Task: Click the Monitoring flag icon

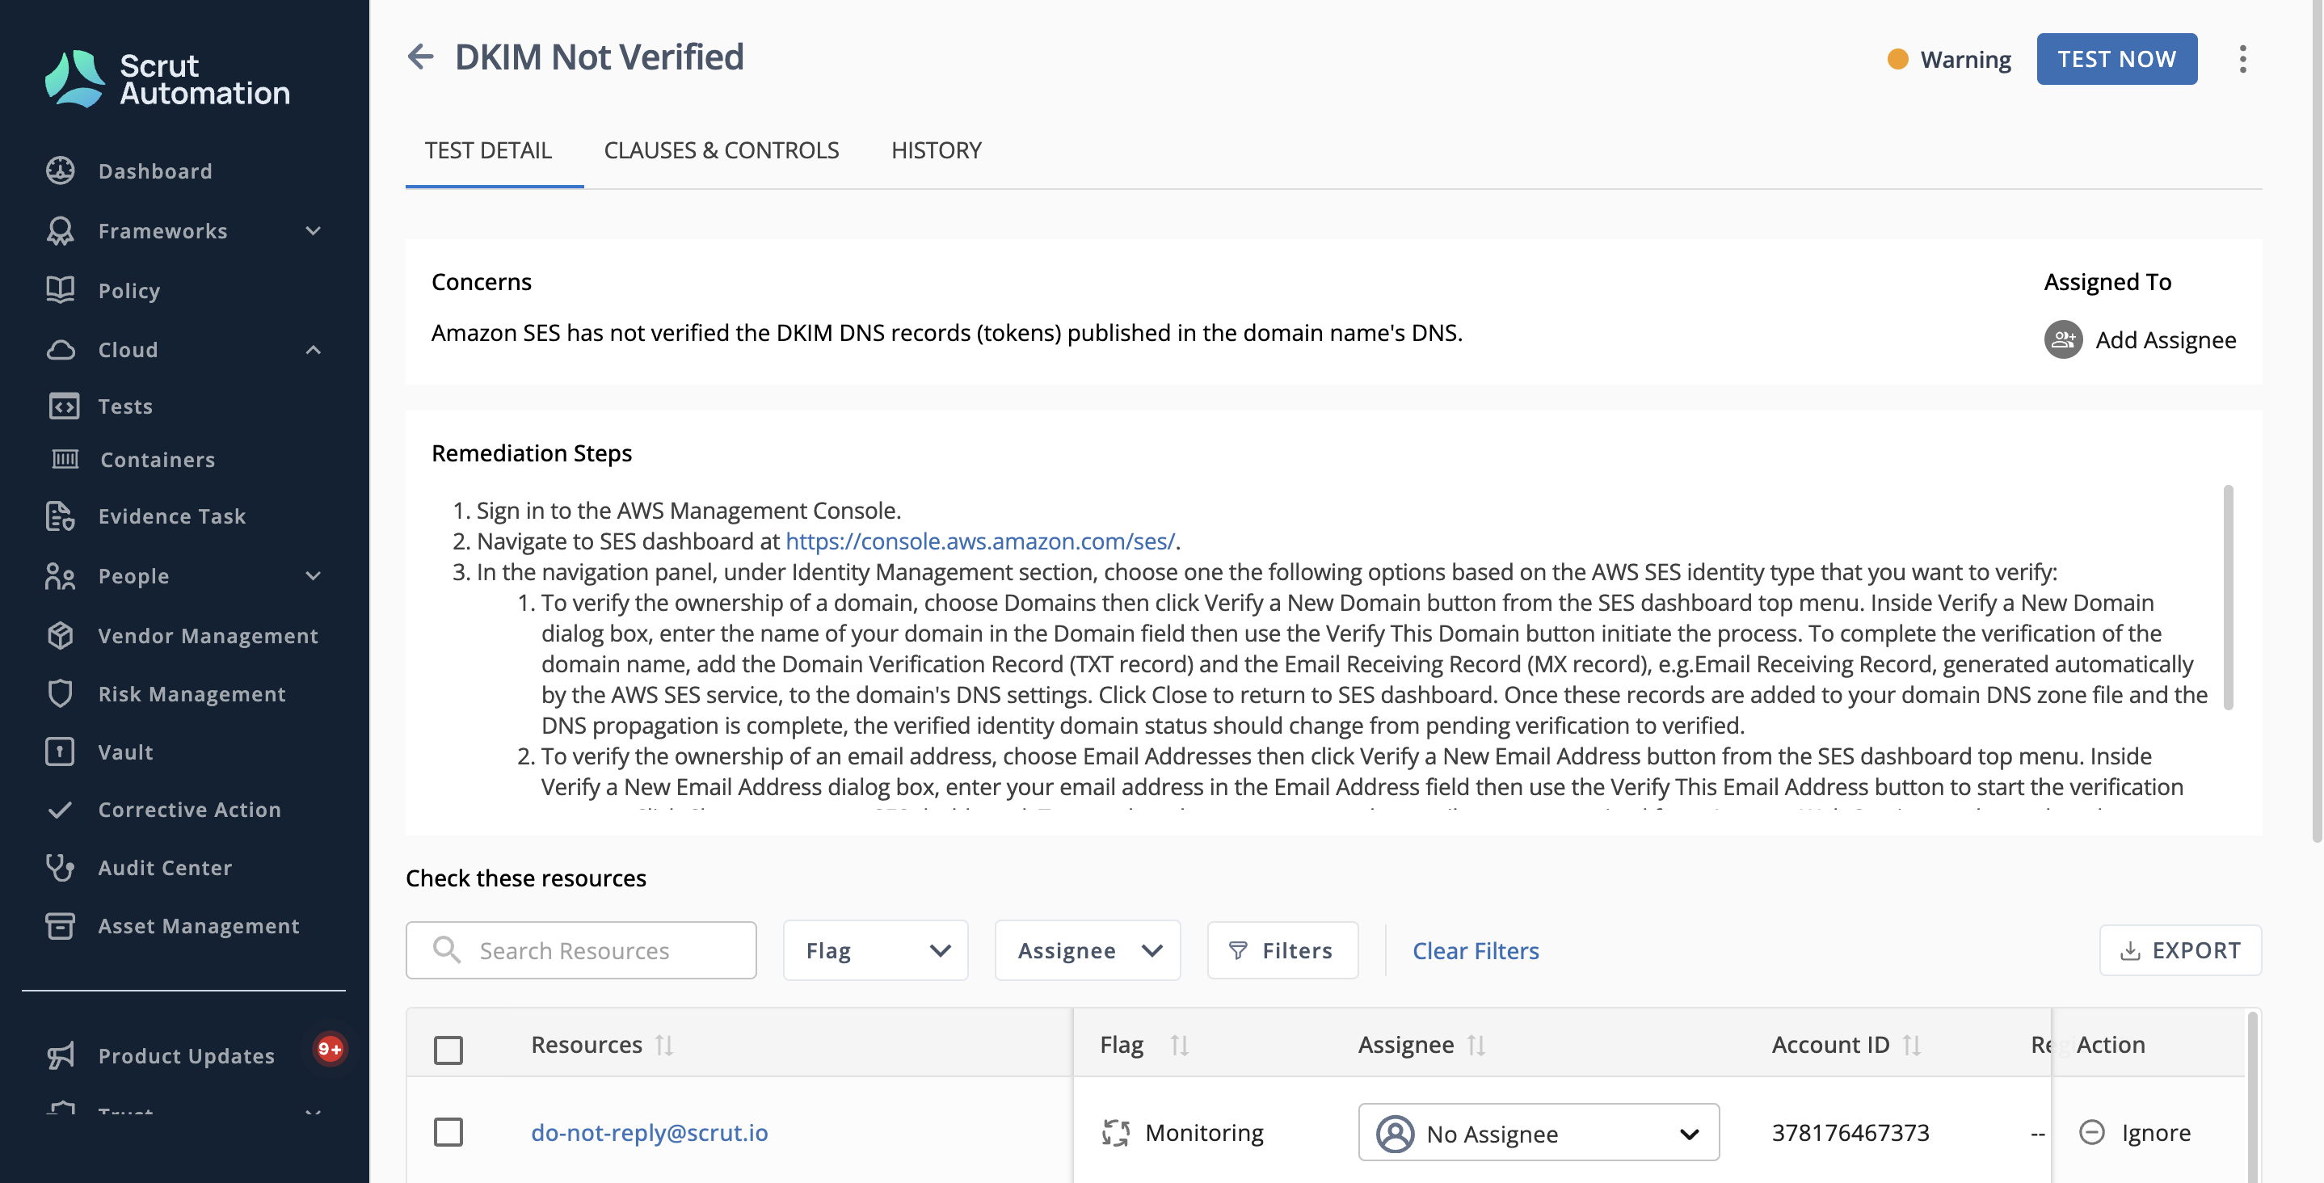Action: 1116,1132
